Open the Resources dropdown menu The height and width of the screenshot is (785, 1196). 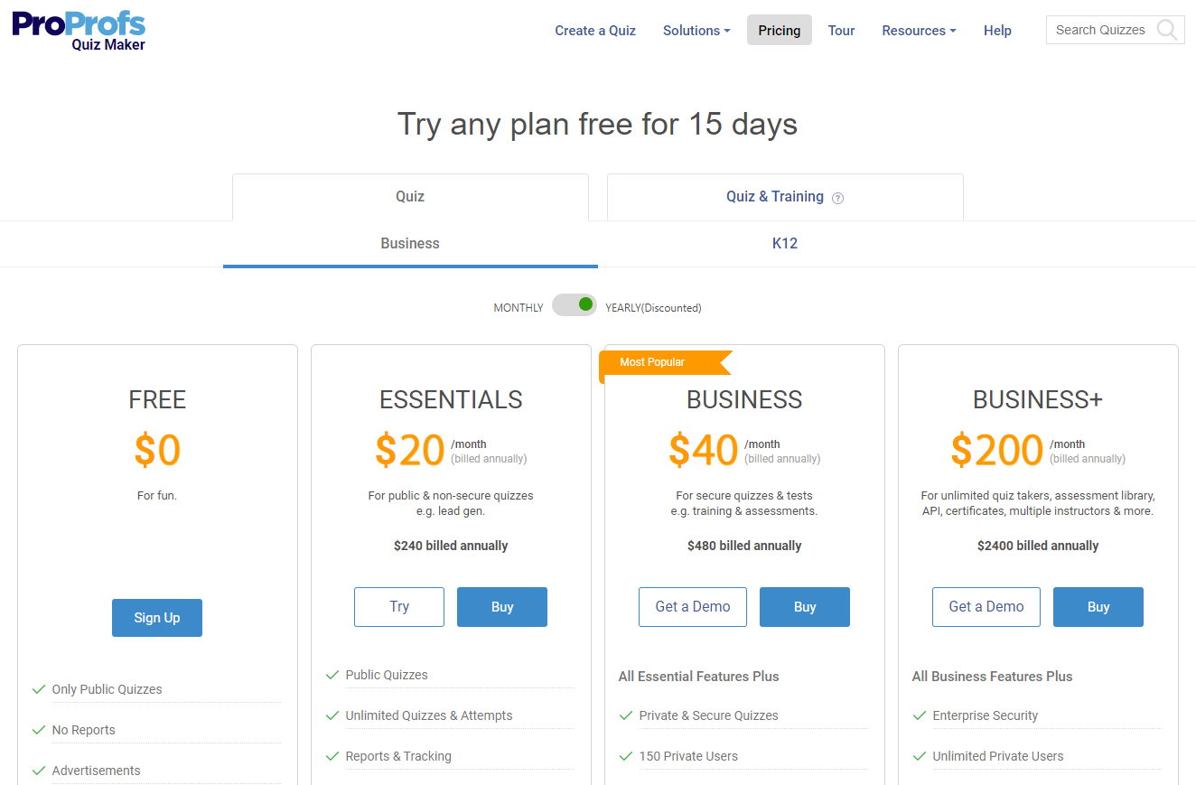pos(919,30)
